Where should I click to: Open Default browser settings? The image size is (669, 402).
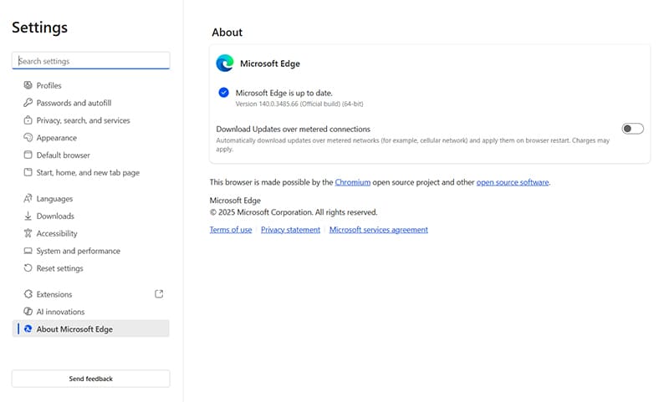coord(91,155)
